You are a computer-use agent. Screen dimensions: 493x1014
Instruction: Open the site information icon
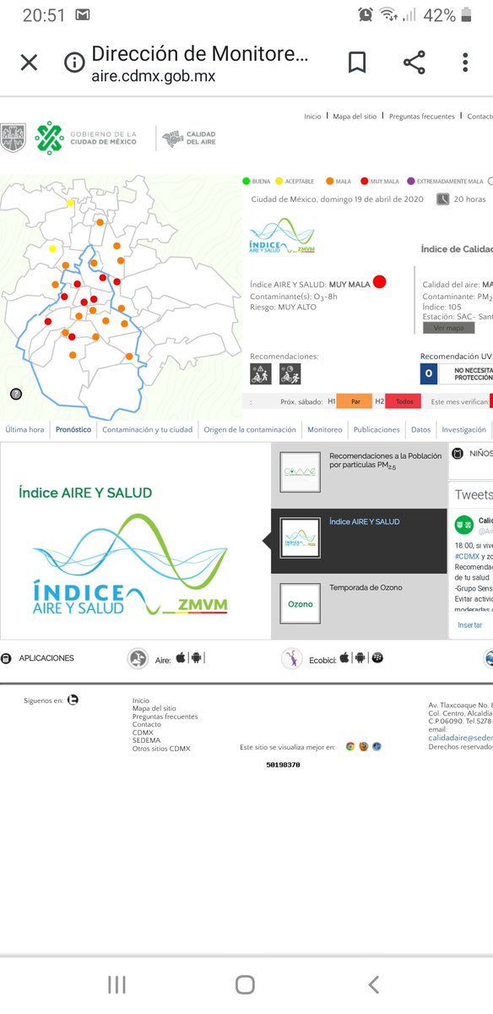point(75,63)
